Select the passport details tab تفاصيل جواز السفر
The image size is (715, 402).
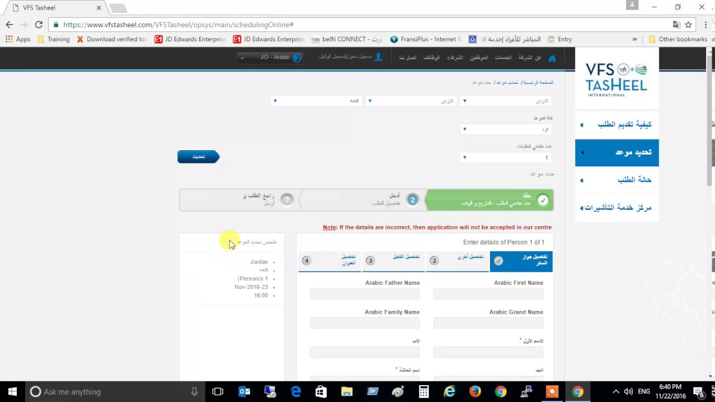coord(521,261)
